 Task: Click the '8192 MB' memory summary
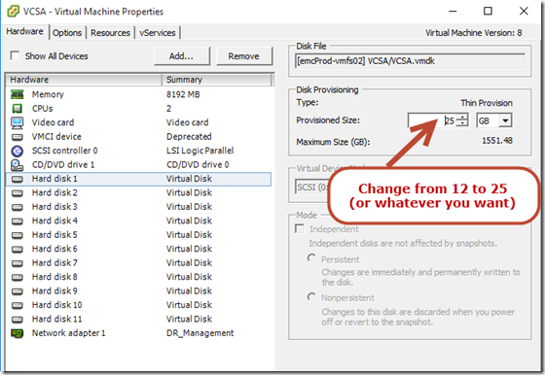coord(183,94)
